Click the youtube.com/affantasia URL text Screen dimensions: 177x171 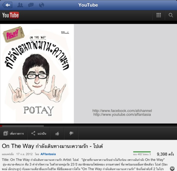coord(122,115)
